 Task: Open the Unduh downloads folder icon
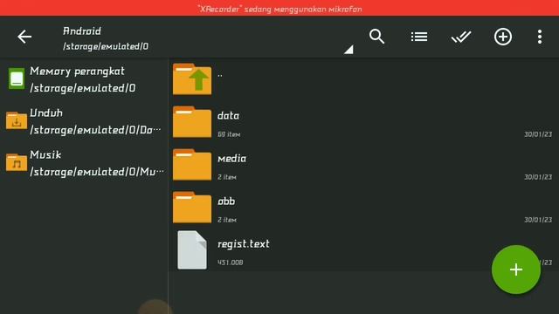pyautogui.click(x=17, y=120)
